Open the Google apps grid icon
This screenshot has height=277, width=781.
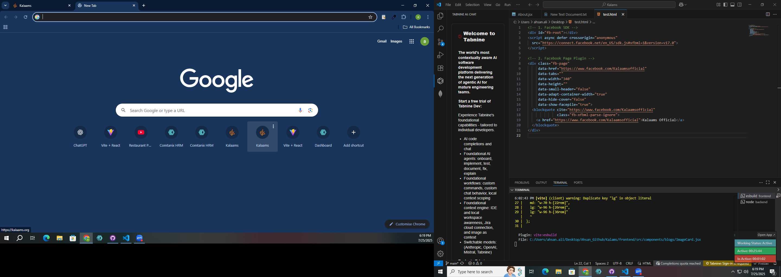click(x=411, y=42)
